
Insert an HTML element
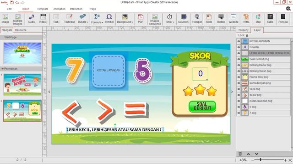click(x=246, y=19)
